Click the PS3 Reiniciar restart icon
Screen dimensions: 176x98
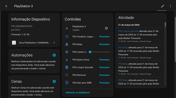click(x=67, y=75)
